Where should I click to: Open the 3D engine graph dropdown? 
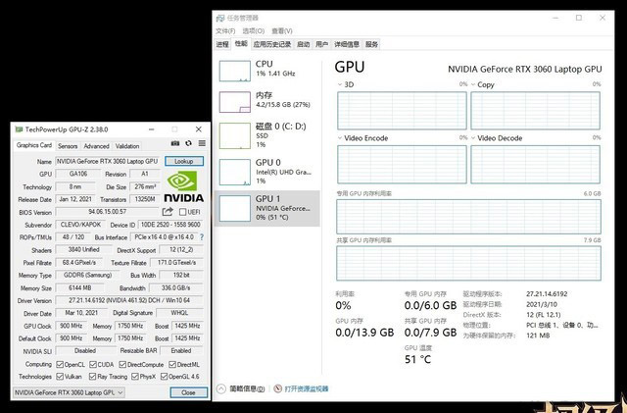[340, 84]
